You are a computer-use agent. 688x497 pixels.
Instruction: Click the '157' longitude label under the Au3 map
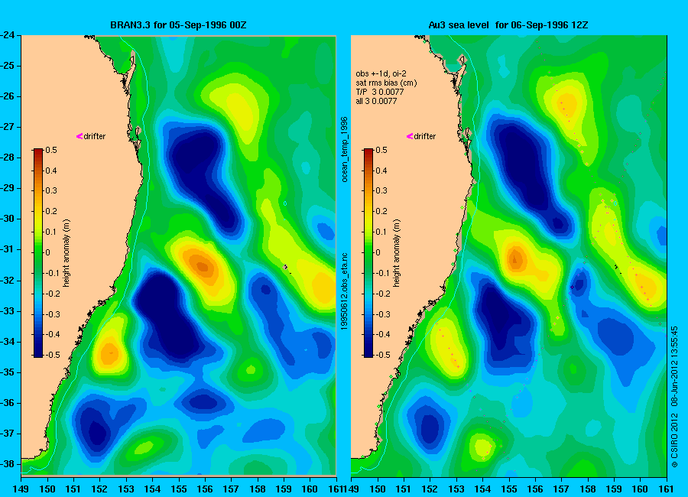point(561,489)
